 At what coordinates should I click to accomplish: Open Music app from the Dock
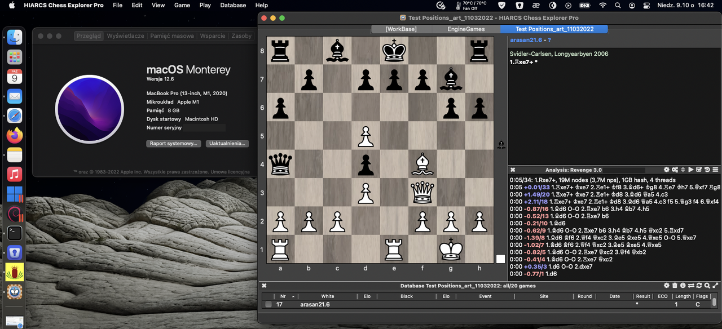pos(15,174)
